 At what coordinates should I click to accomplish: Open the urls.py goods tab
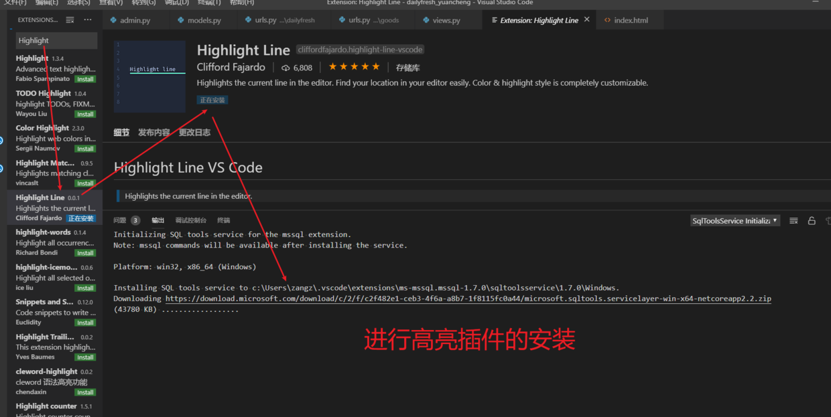pyautogui.click(x=373, y=20)
